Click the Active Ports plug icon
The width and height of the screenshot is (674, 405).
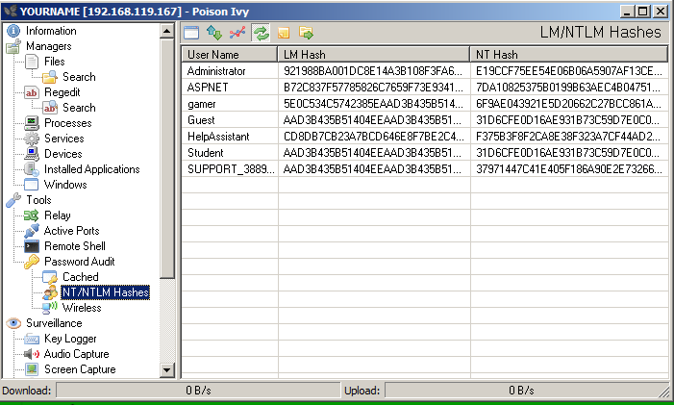pos(32,231)
